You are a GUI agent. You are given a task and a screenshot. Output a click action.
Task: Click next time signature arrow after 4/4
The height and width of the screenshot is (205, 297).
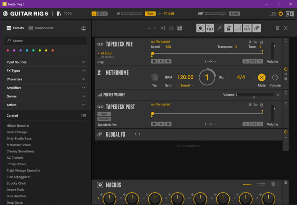pos(254,77)
